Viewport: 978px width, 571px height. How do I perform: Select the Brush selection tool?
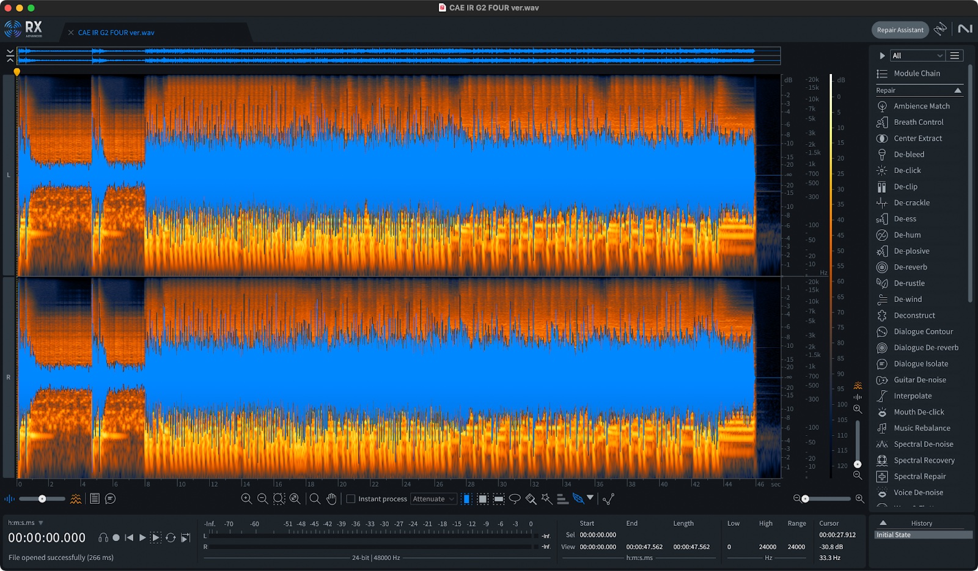(x=531, y=499)
